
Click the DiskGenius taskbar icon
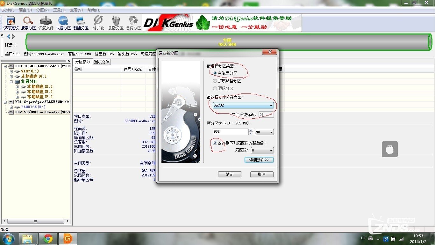point(68,239)
